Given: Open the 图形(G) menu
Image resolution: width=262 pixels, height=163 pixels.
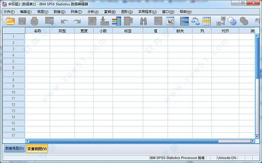Looking at the screenshot, I should pos(127,12).
